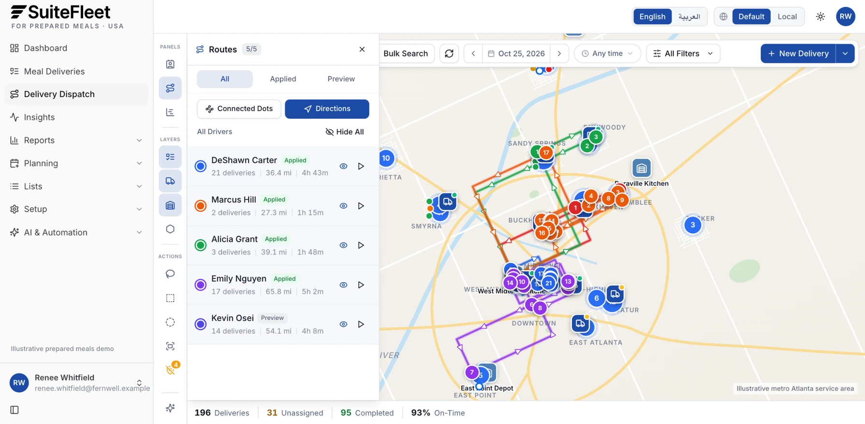
Task: Expand the Lists menu
Action: pos(76,186)
